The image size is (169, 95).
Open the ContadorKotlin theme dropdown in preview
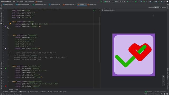click(x=108, y=10)
